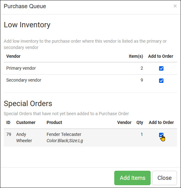Screen dimensions: 181x188
Task: Click the Close button
Action: coord(164,178)
